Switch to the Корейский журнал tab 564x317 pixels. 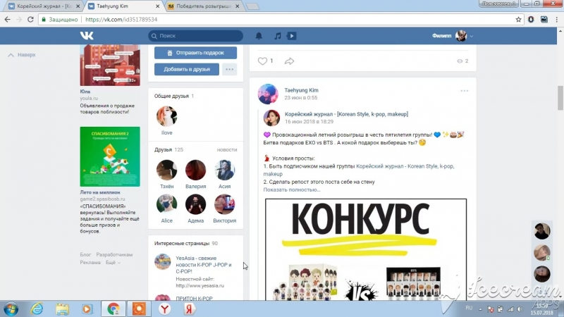pos(44,6)
